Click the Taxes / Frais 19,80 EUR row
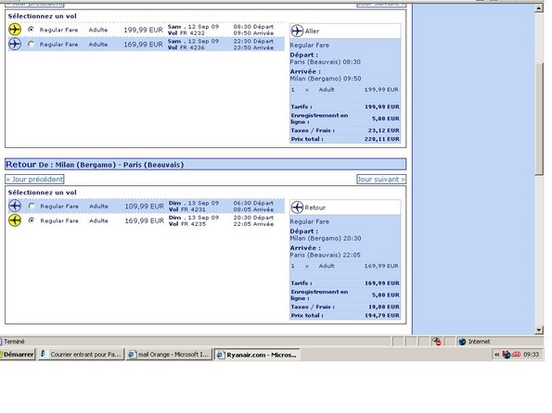The height and width of the screenshot is (413, 552). pyautogui.click(x=345, y=307)
